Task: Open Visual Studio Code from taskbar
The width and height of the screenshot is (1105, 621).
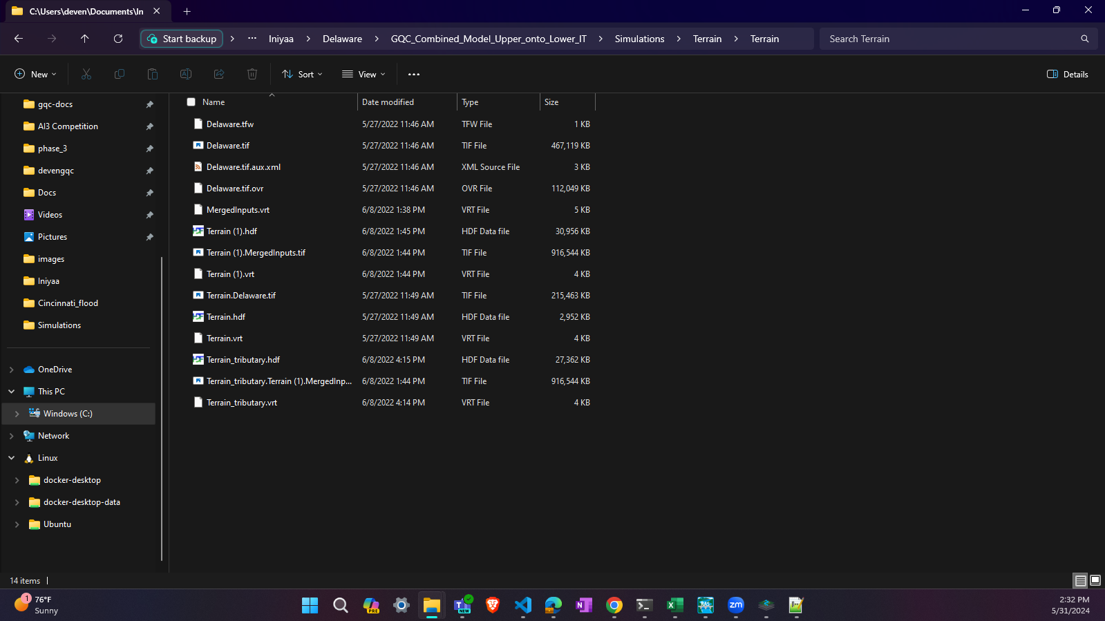Action: (523, 605)
